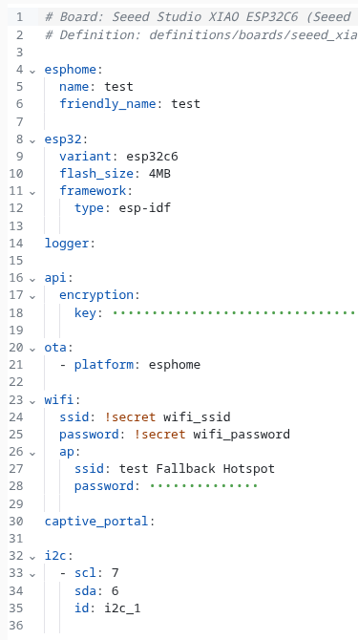
Task: Collapse the ap block fold arrow
Action: click(32, 453)
